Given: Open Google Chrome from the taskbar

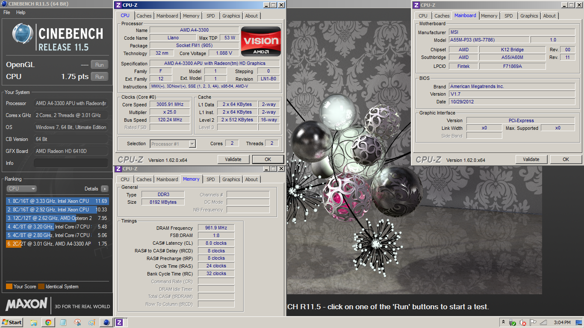Looking at the screenshot, I should tap(48, 322).
